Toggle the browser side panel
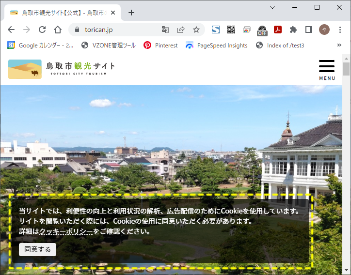 (x=309, y=30)
